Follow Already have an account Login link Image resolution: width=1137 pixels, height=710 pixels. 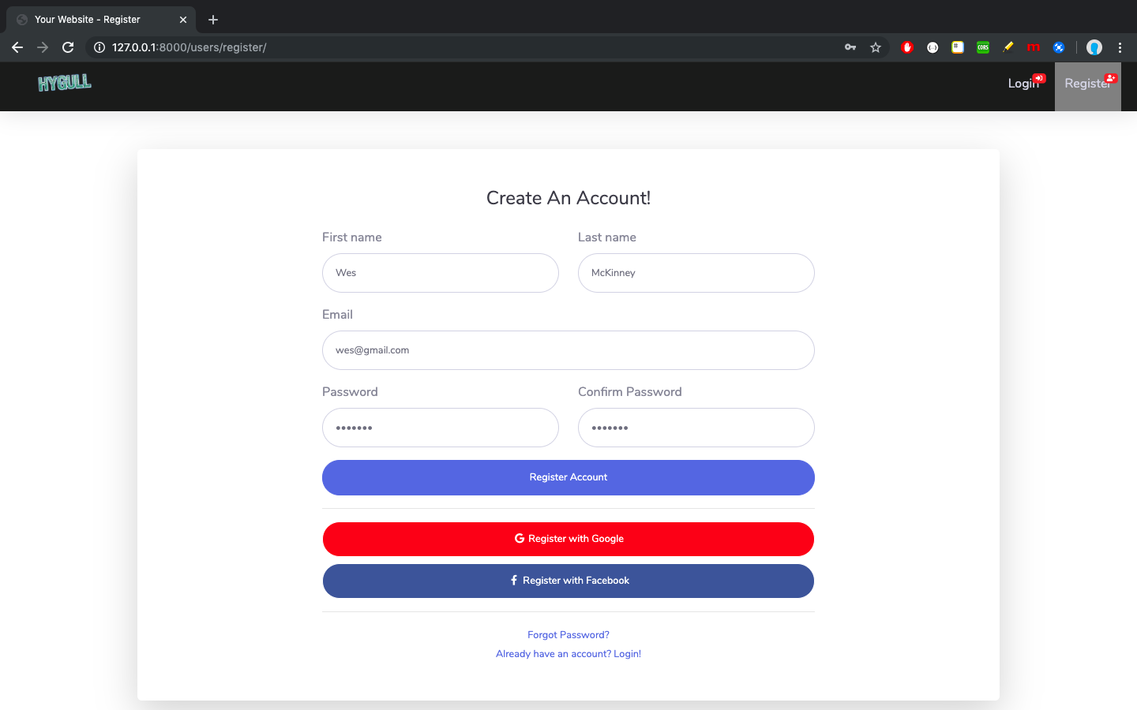(568, 654)
